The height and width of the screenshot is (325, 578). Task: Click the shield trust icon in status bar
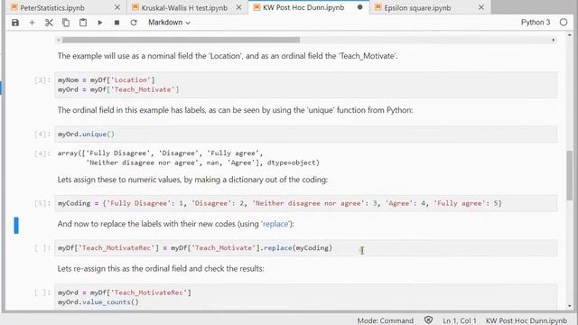coord(428,320)
